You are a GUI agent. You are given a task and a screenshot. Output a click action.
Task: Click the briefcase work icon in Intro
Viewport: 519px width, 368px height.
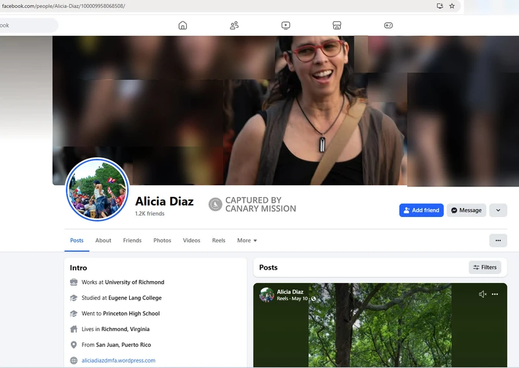pyautogui.click(x=74, y=282)
